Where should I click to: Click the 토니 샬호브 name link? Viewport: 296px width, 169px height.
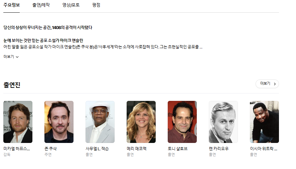coord(178,149)
